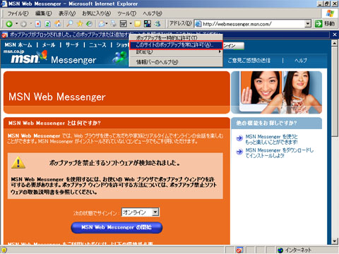
Task: Open the MSN ホーム link
Action: [18, 44]
